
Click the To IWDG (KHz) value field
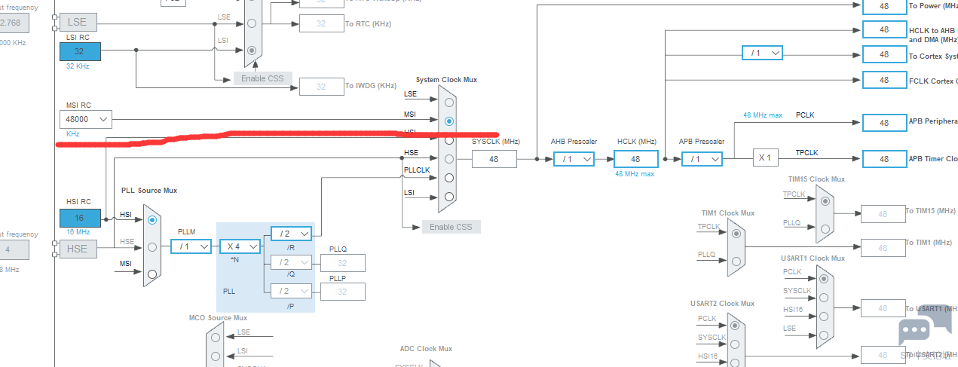tap(321, 86)
